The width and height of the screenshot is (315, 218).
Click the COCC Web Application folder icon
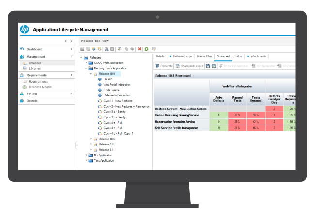91,63
